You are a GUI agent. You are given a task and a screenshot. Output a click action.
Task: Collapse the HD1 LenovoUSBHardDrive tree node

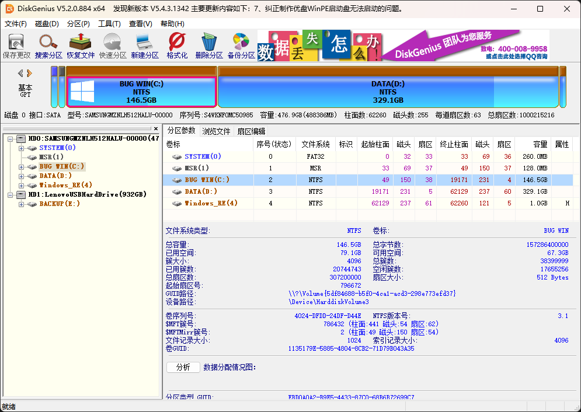point(11,194)
